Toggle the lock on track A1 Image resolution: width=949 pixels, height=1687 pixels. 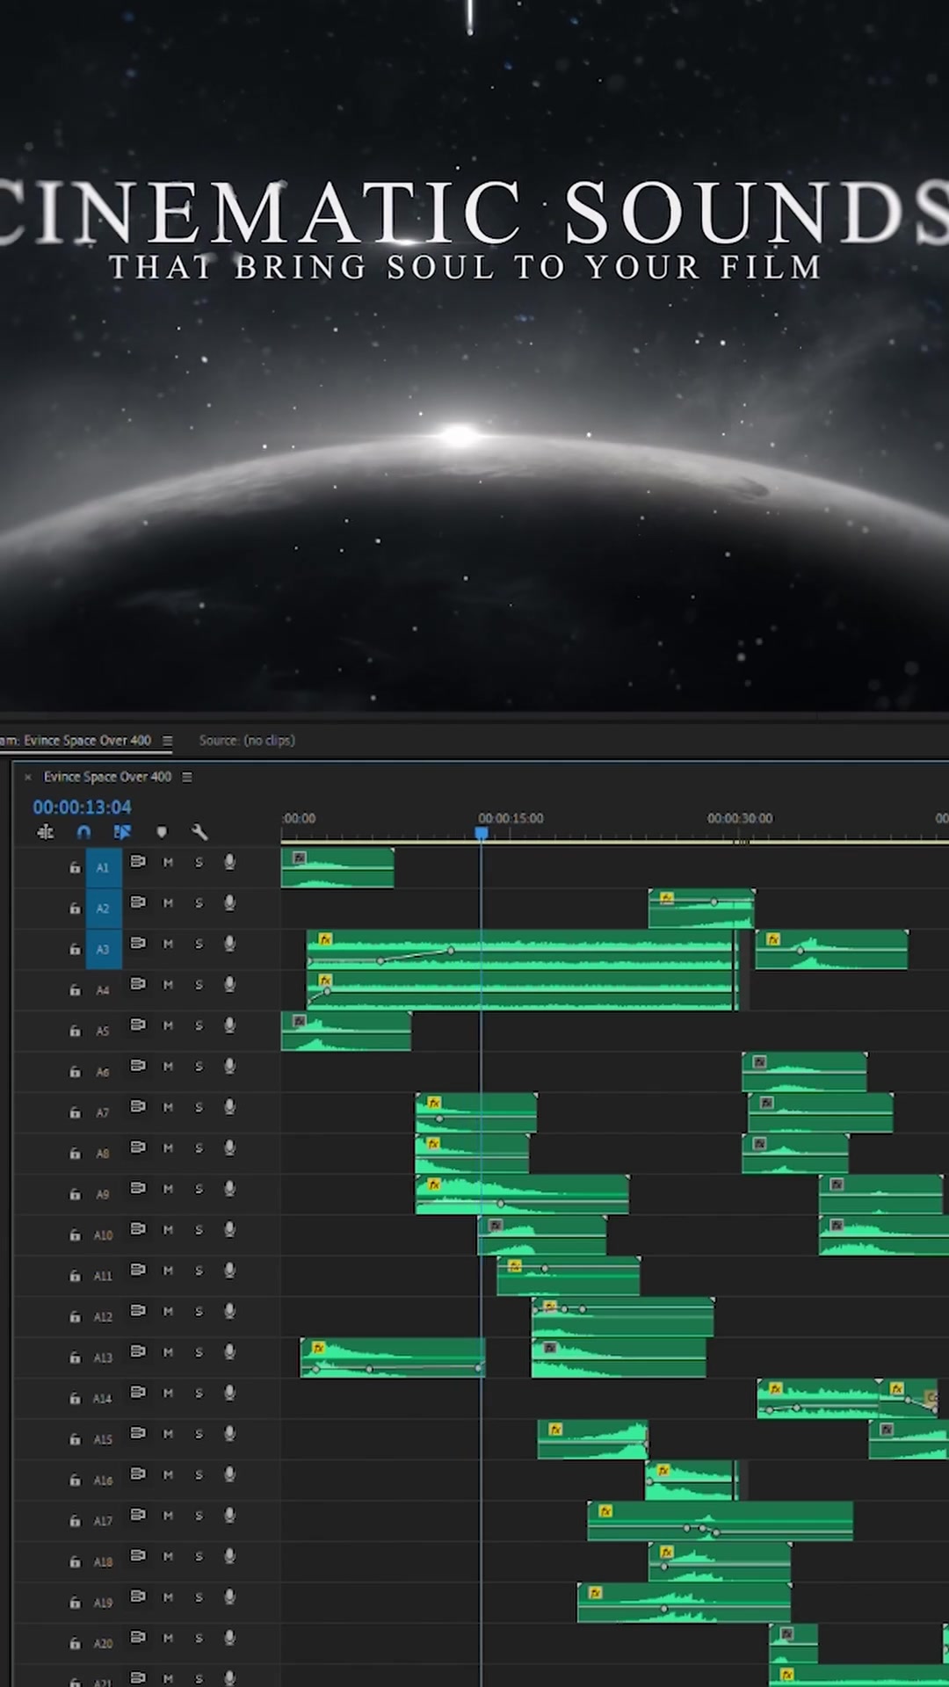75,867
